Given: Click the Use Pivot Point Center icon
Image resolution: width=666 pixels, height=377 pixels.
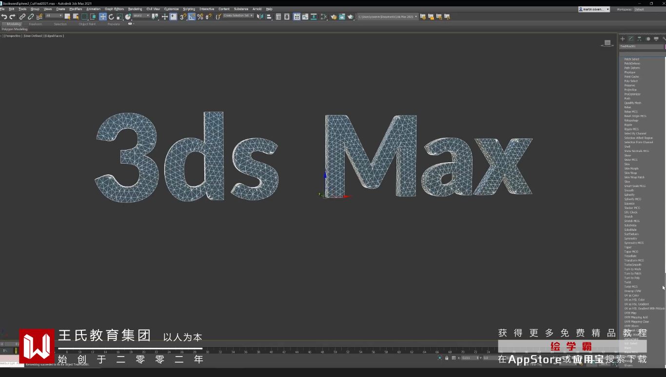Looking at the screenshot, I should [155, 17].
